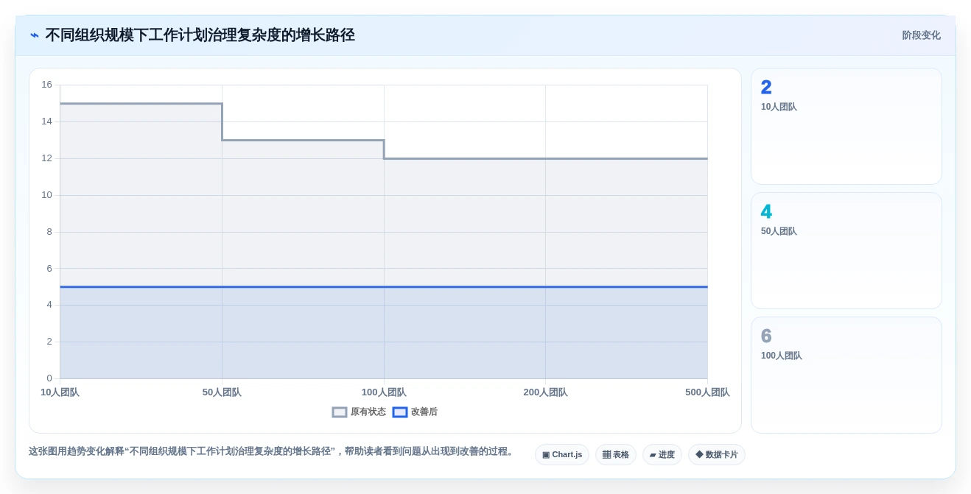Click the 进度 tag chip
This screenshot has width=971, height=494.
click(662, 454)
